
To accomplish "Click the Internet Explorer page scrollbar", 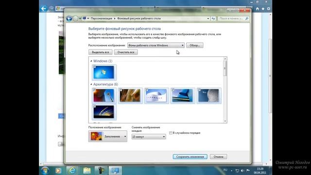I will (x=270, y=75).
